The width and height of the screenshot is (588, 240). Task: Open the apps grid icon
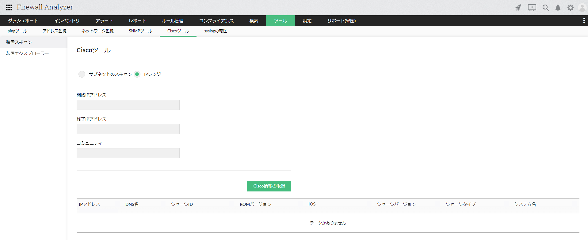pos(9,7)
